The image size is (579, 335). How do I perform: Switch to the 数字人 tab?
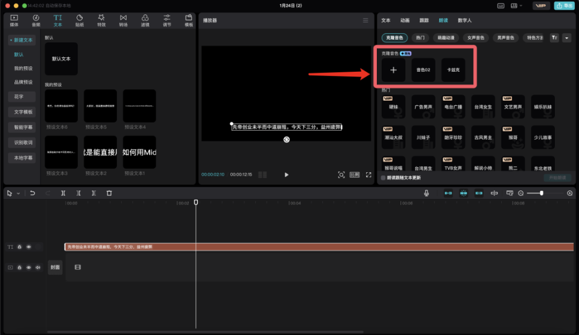pyautogui.click(x=464, y=20)
